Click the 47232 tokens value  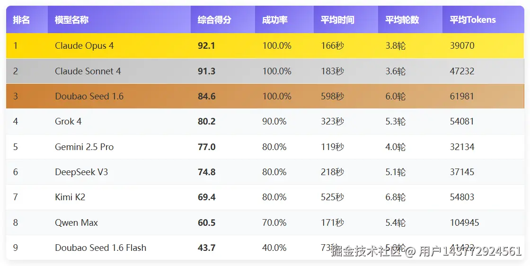[462, 71]
